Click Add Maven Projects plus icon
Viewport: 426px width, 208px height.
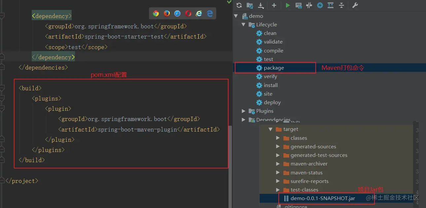(274, 5)
